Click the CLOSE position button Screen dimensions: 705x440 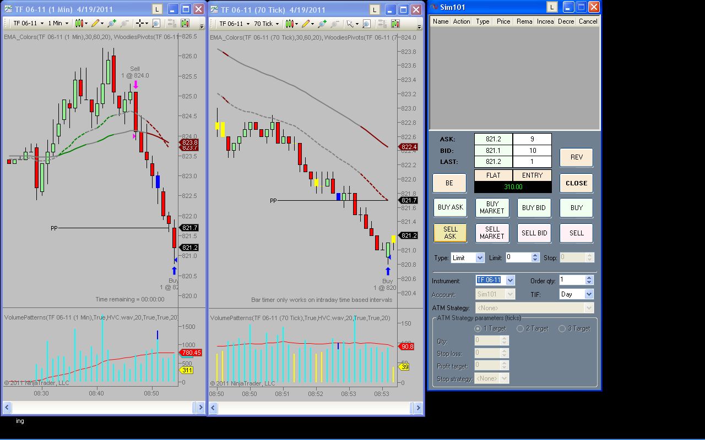577,183
